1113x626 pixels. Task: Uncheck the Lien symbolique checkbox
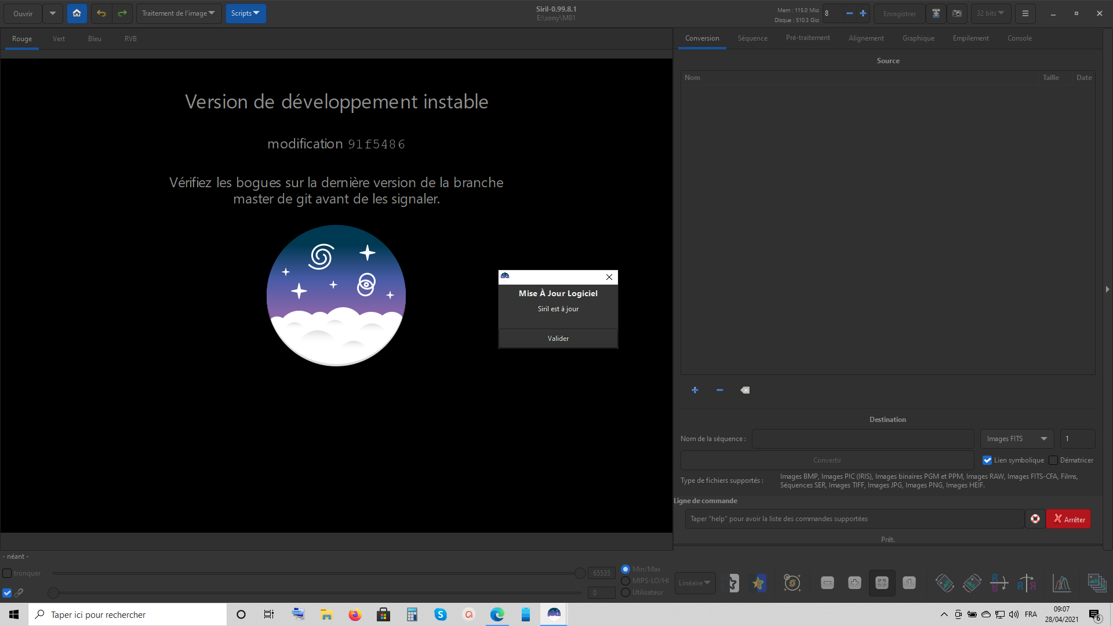987,460
